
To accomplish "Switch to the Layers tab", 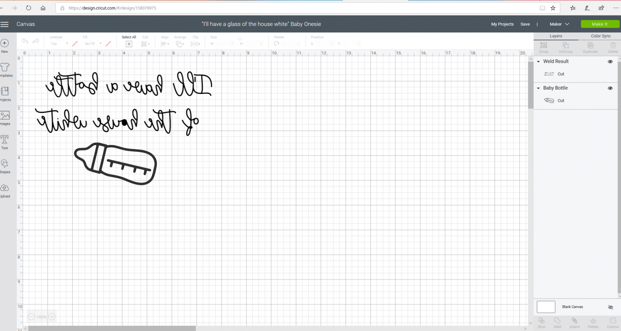I will (x=556, y=36).
